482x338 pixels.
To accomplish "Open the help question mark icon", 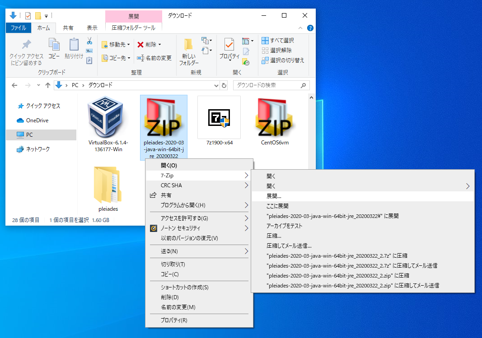I will coord(310,28).
